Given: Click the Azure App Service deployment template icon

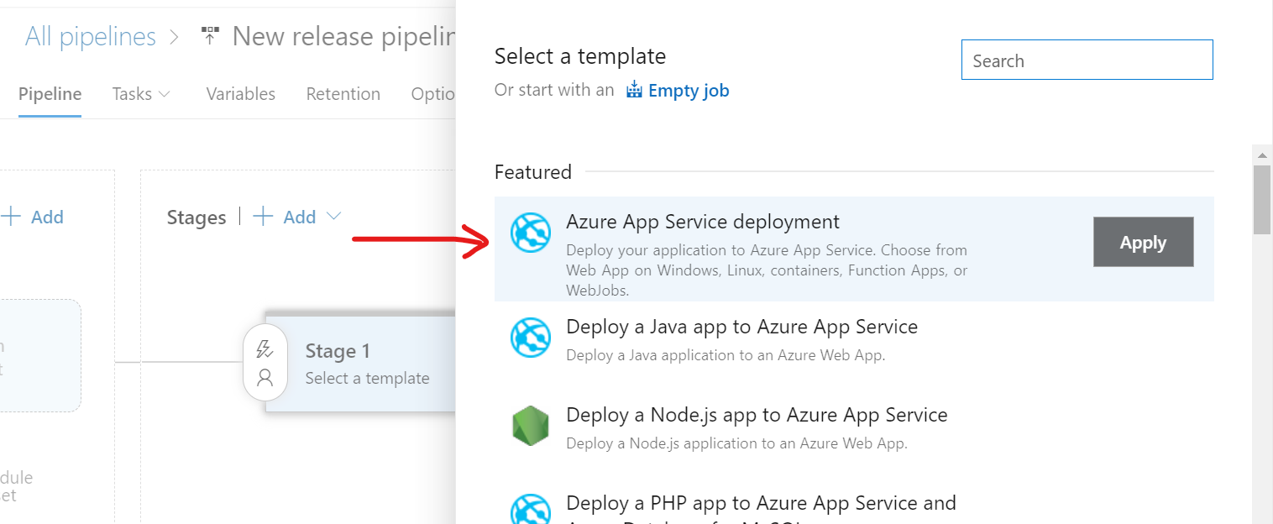Looking at the screenshot, I should 530,232.
